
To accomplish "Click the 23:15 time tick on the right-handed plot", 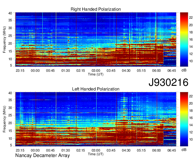I will coord(20,71).
